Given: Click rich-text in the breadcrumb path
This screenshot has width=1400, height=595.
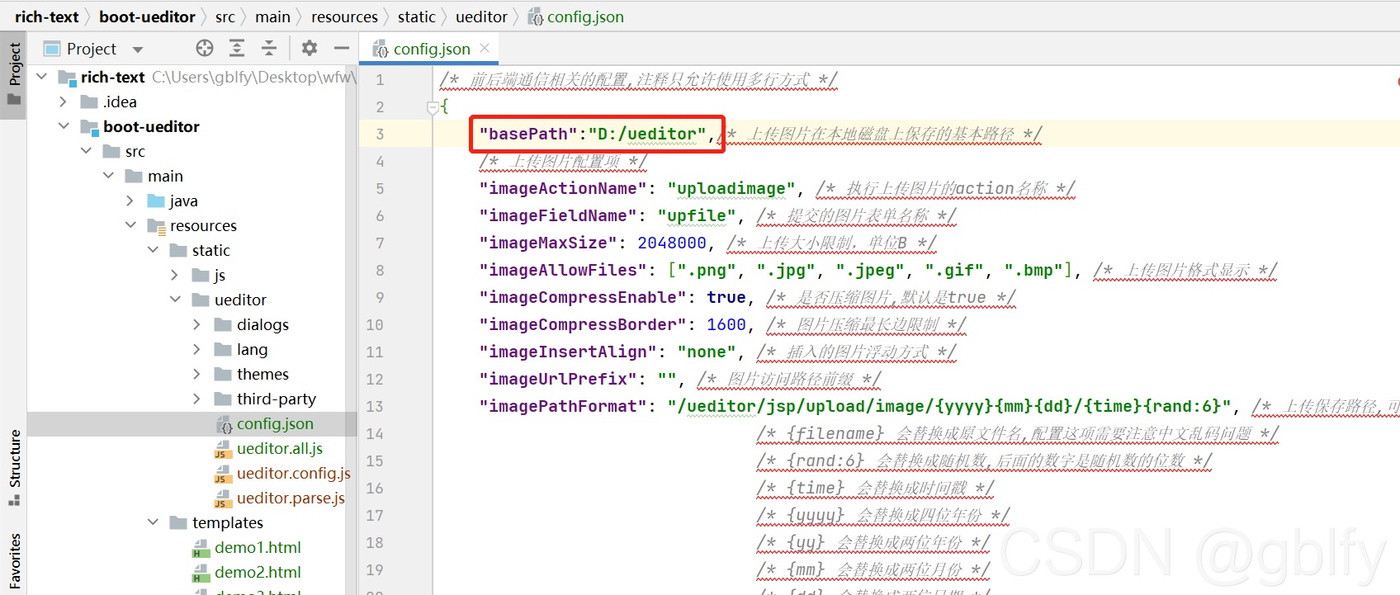Looking at the screenshot, I should click(46, 17).
